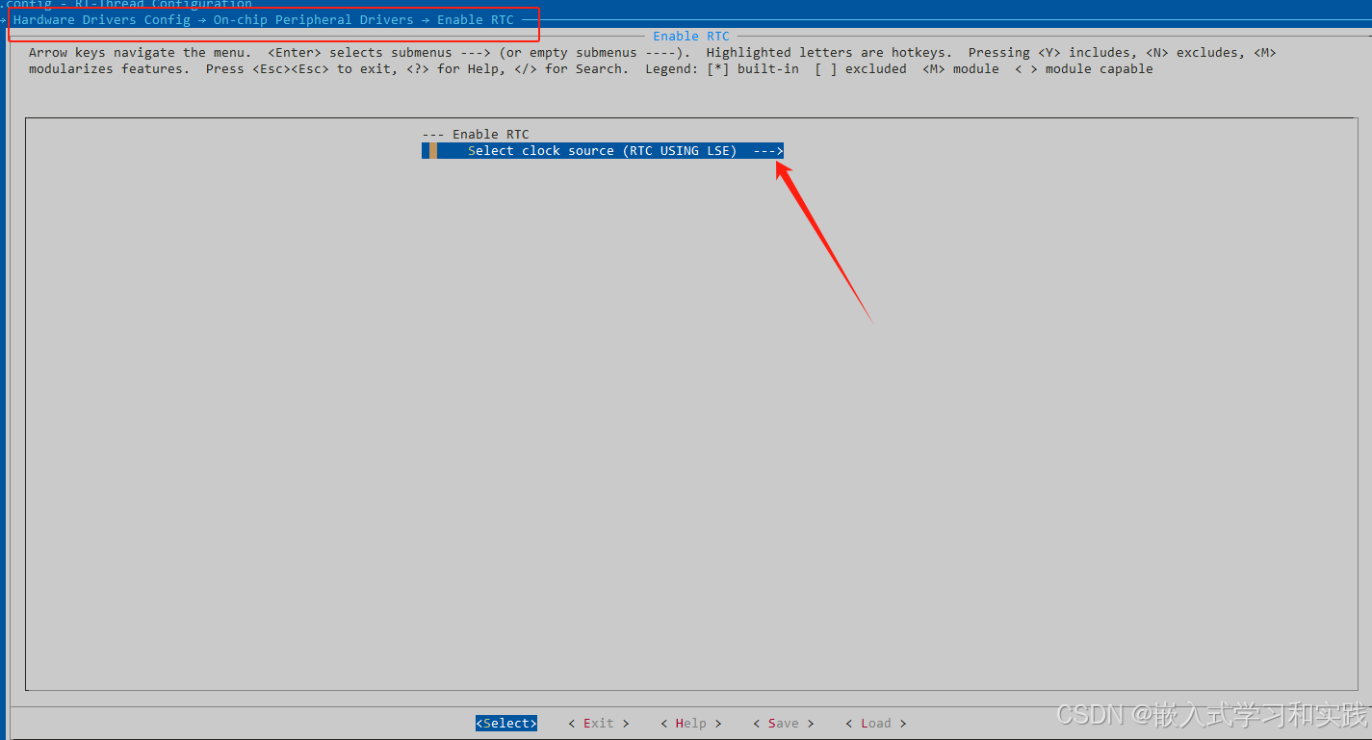The width and height of the screenshot is (1372, 740).
Task: Click the Enable RTC panel title
Action: (690, 36)
